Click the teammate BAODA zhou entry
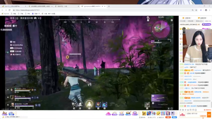The image size is (212, 119). (23, 90)
